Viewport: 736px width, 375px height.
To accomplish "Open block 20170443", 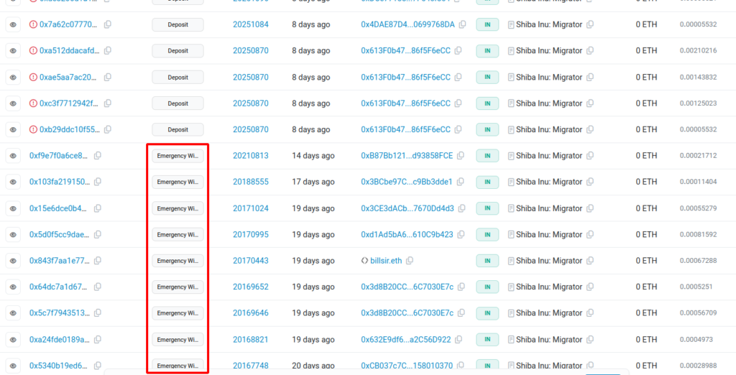I will click(x=251, y=261).
